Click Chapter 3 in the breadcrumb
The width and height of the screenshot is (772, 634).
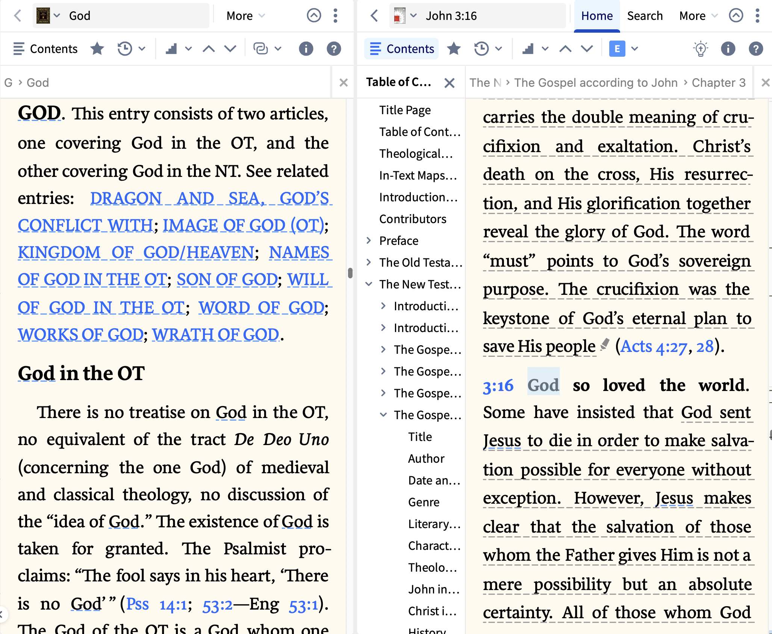pyautogui.click(x=719, y=83)
